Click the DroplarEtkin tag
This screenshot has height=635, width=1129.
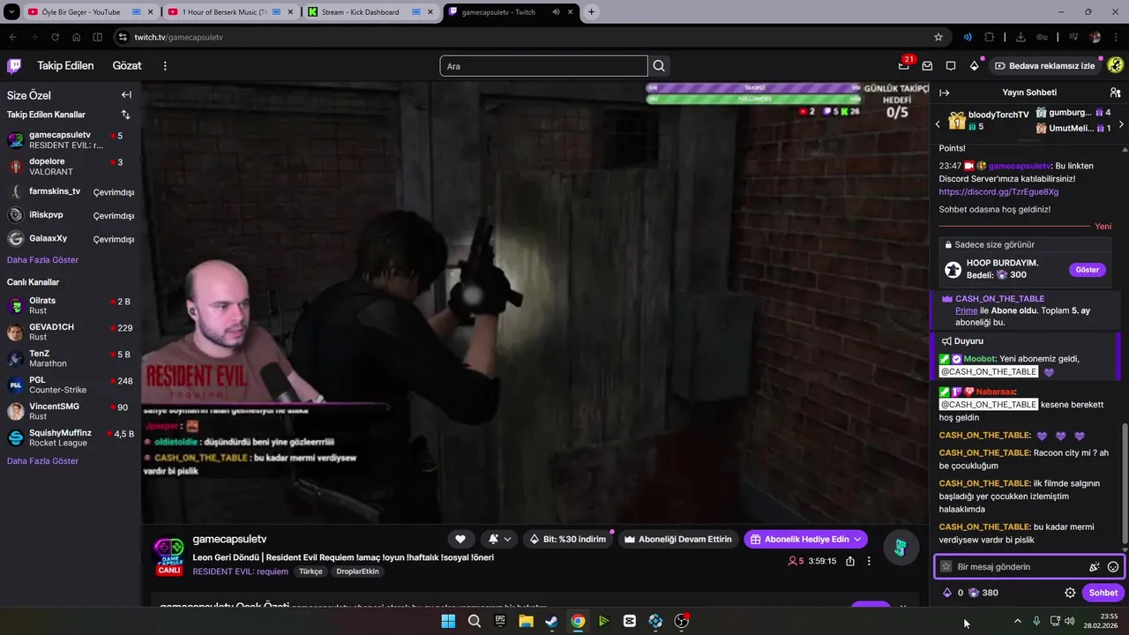[357, 571]
